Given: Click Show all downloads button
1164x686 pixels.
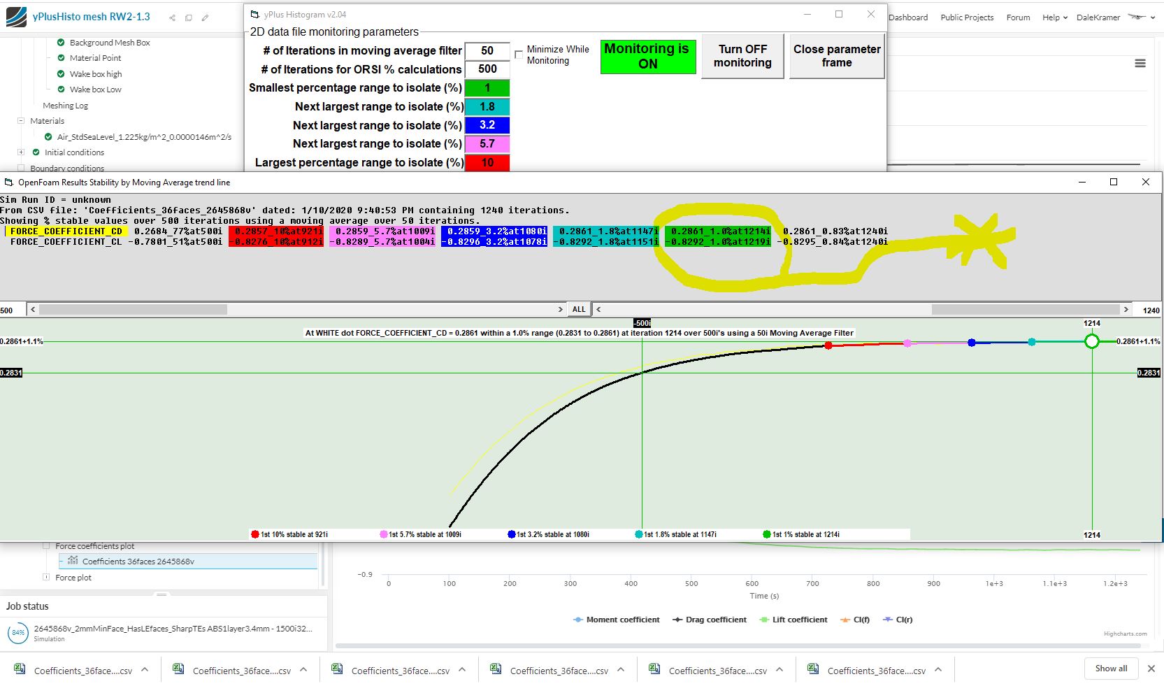Looking at the screenshot, I should coord(1111,669).
